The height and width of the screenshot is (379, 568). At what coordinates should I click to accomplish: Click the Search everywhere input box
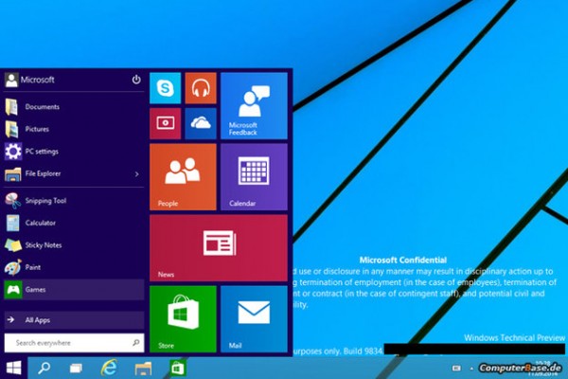[73, 341]
